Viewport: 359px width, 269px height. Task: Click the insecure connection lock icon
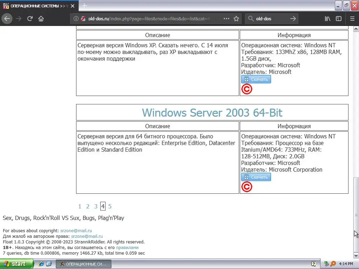83,19
